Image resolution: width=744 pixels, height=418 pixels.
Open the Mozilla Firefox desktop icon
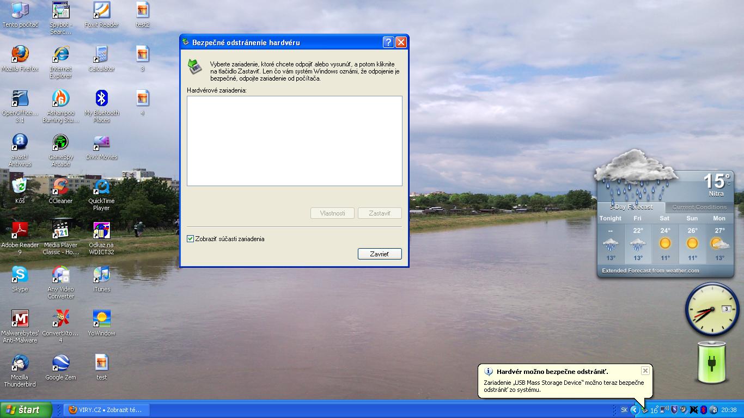(x=20, y=54)
